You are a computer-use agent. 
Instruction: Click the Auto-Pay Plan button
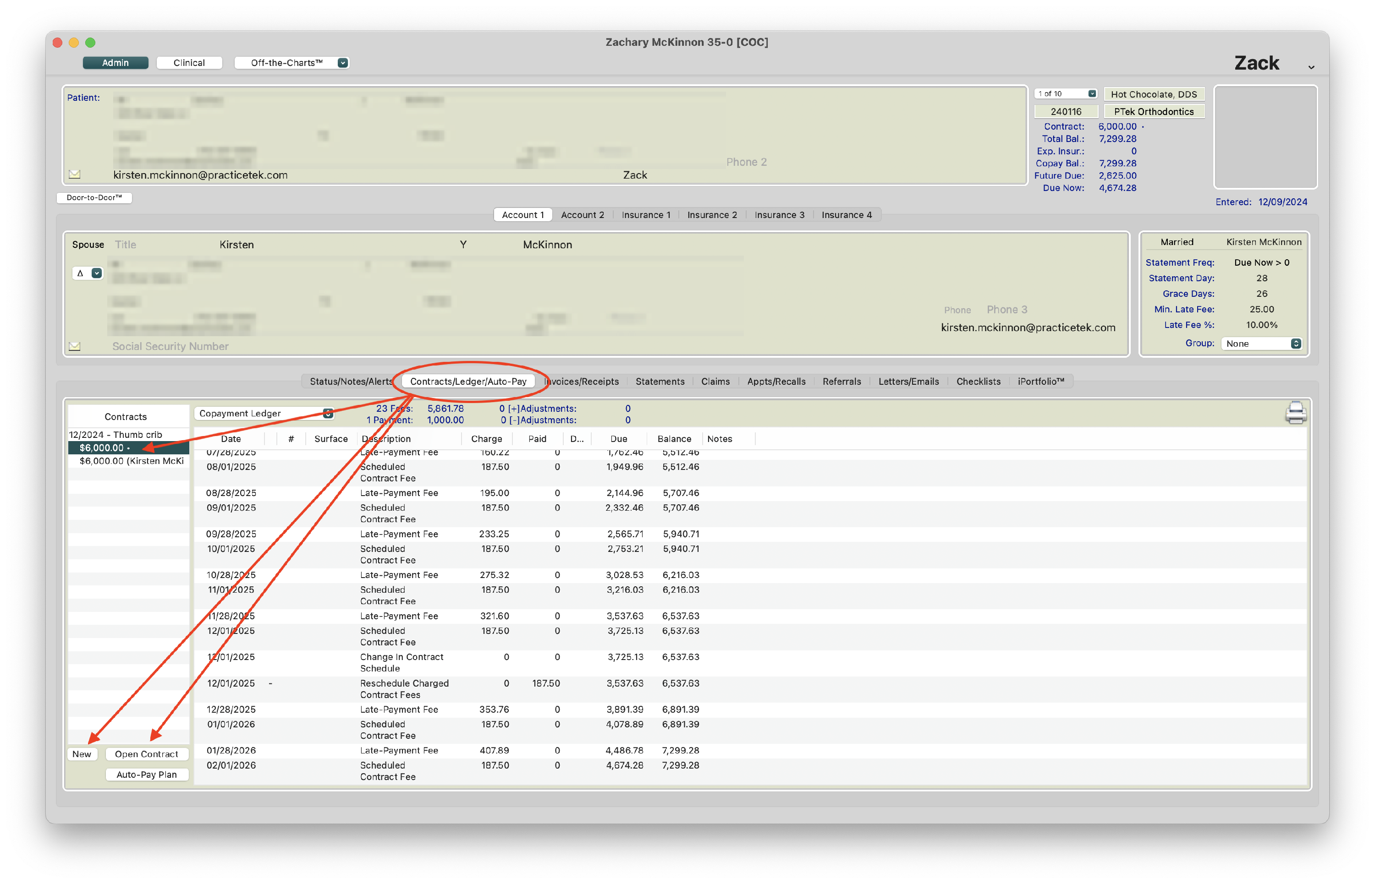pos(147,775)
